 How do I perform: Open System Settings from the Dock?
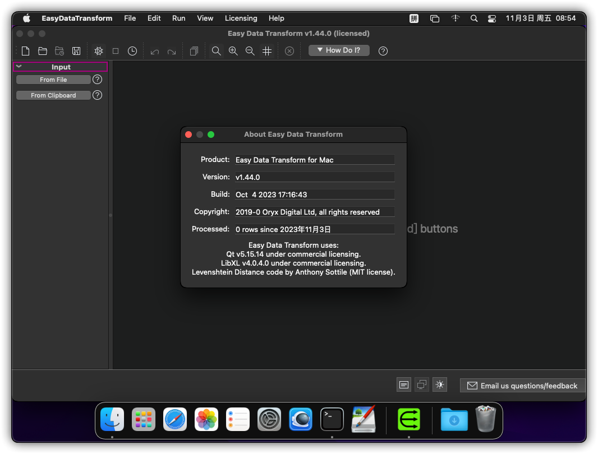(x=269, y=419)
